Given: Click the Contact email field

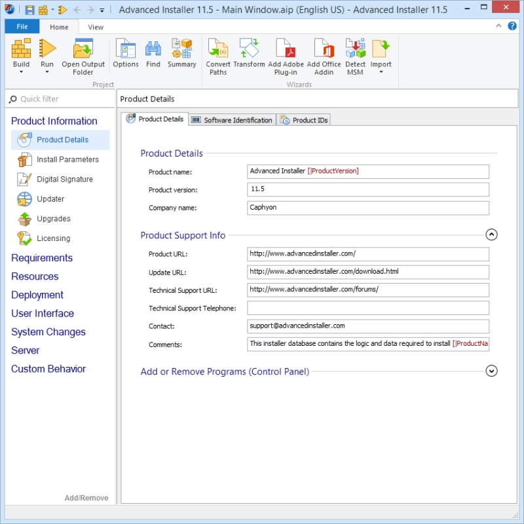Looking at the screenshot, I should (368, 326).
